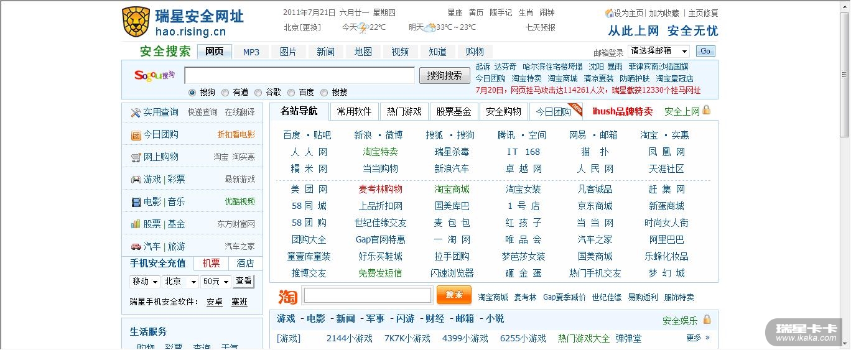The width and height of the screenshot is (851, 350).
Task: Click the 搜狗搜索 button
Action: [x=445, y=75]
